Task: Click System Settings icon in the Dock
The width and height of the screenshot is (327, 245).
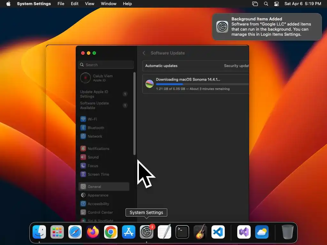Action: click(x=146, y=232)
